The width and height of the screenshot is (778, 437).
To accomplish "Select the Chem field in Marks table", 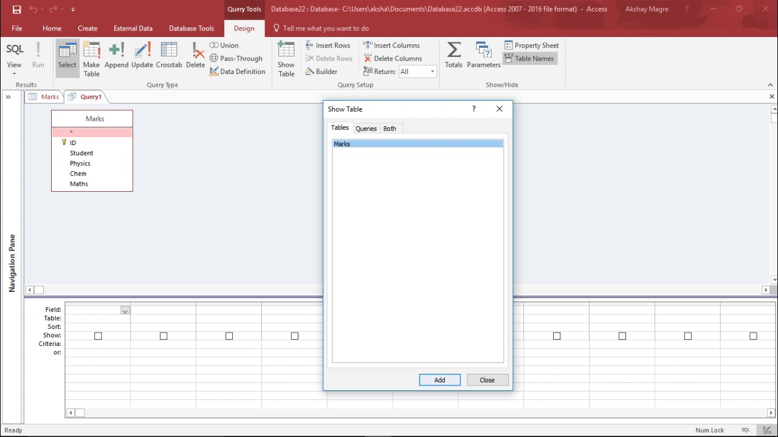I will pos(78,174).
